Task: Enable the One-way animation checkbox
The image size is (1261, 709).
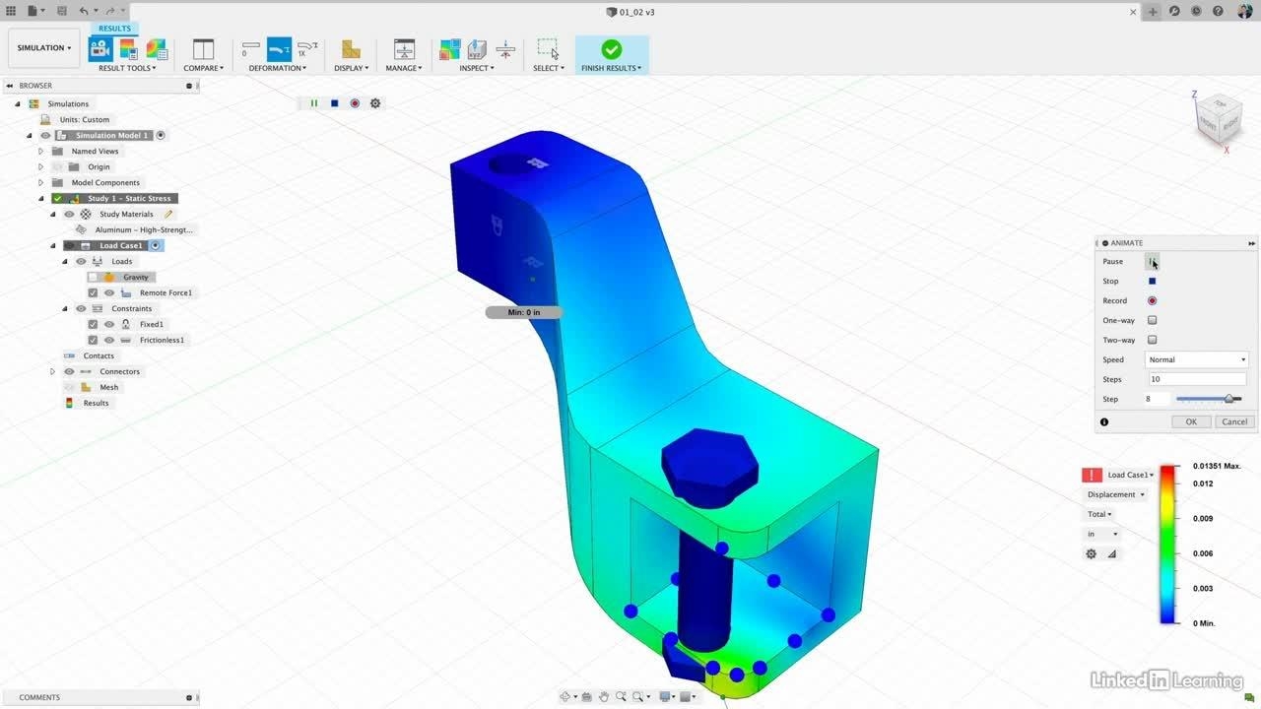Action: (x=1152, y=320)
